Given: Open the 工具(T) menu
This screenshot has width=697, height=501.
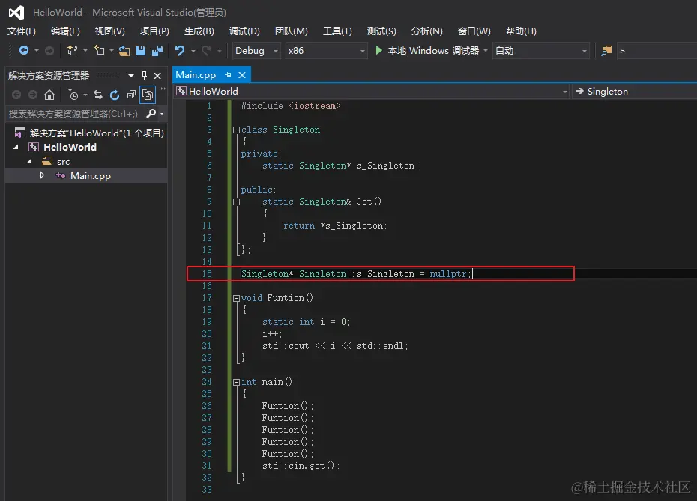Looking at the screenshot, I should [x=337, y=31].
